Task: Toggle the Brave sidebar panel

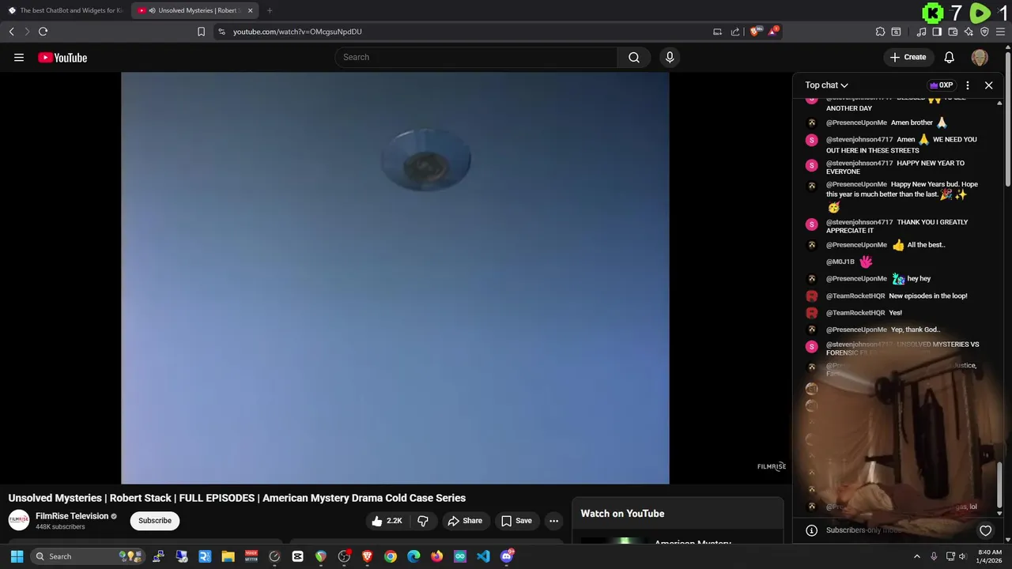Action: point(937,32)
